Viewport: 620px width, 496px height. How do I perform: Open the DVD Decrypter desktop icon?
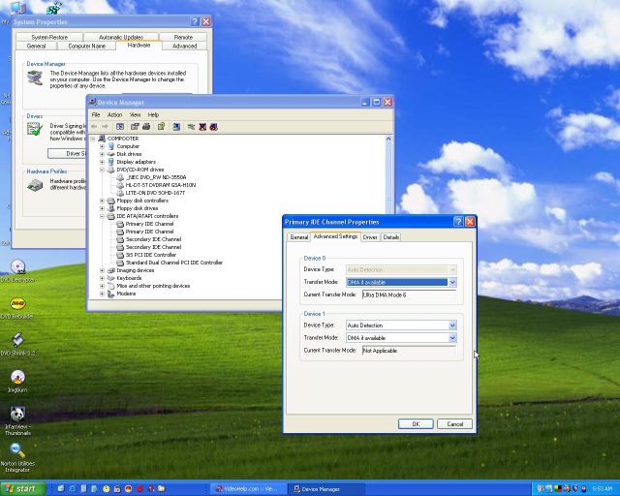coord(17,271)
